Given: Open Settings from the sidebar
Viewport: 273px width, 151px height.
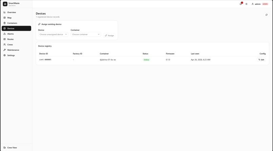Looking at the screenshot, I should 16,55.
